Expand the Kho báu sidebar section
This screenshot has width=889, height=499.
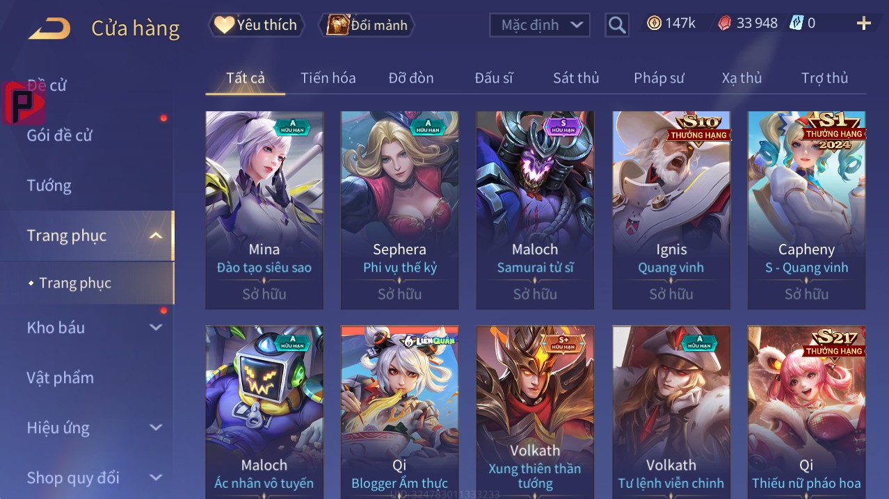click(x=156, y=327)
